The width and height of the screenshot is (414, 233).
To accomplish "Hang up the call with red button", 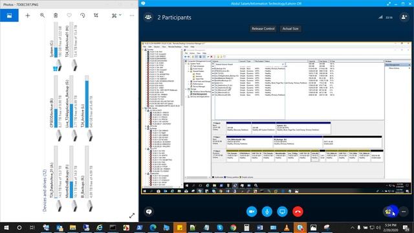I will 298,212.
